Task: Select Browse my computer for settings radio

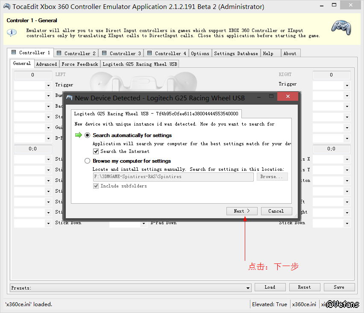Action: click(x=87, y=161)
